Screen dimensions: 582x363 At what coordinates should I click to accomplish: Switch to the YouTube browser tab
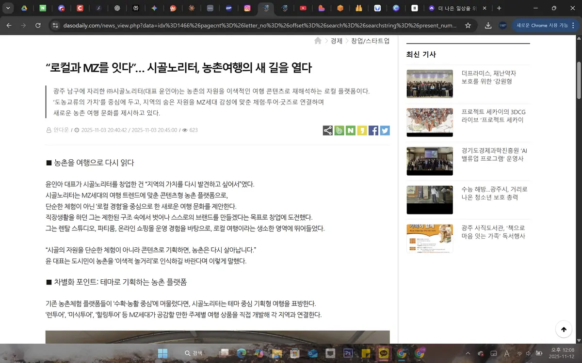coord(303,8)
